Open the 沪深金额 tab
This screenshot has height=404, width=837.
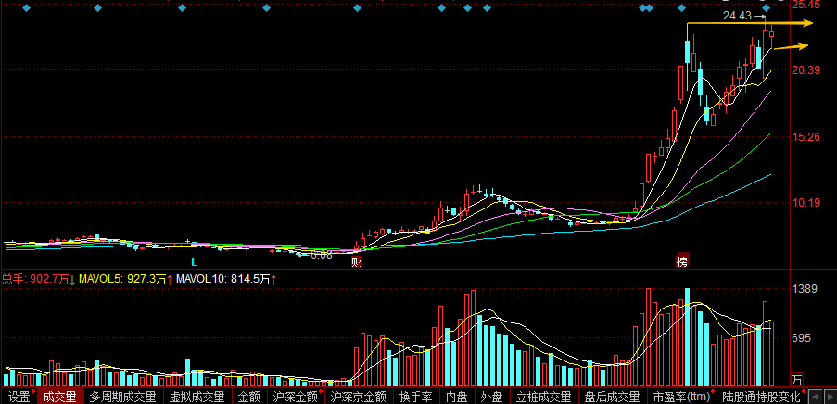pos(295,397)
